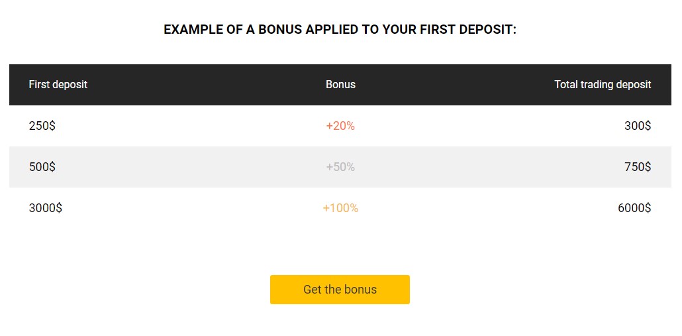Click the +20% bonus value

point(340,126)
